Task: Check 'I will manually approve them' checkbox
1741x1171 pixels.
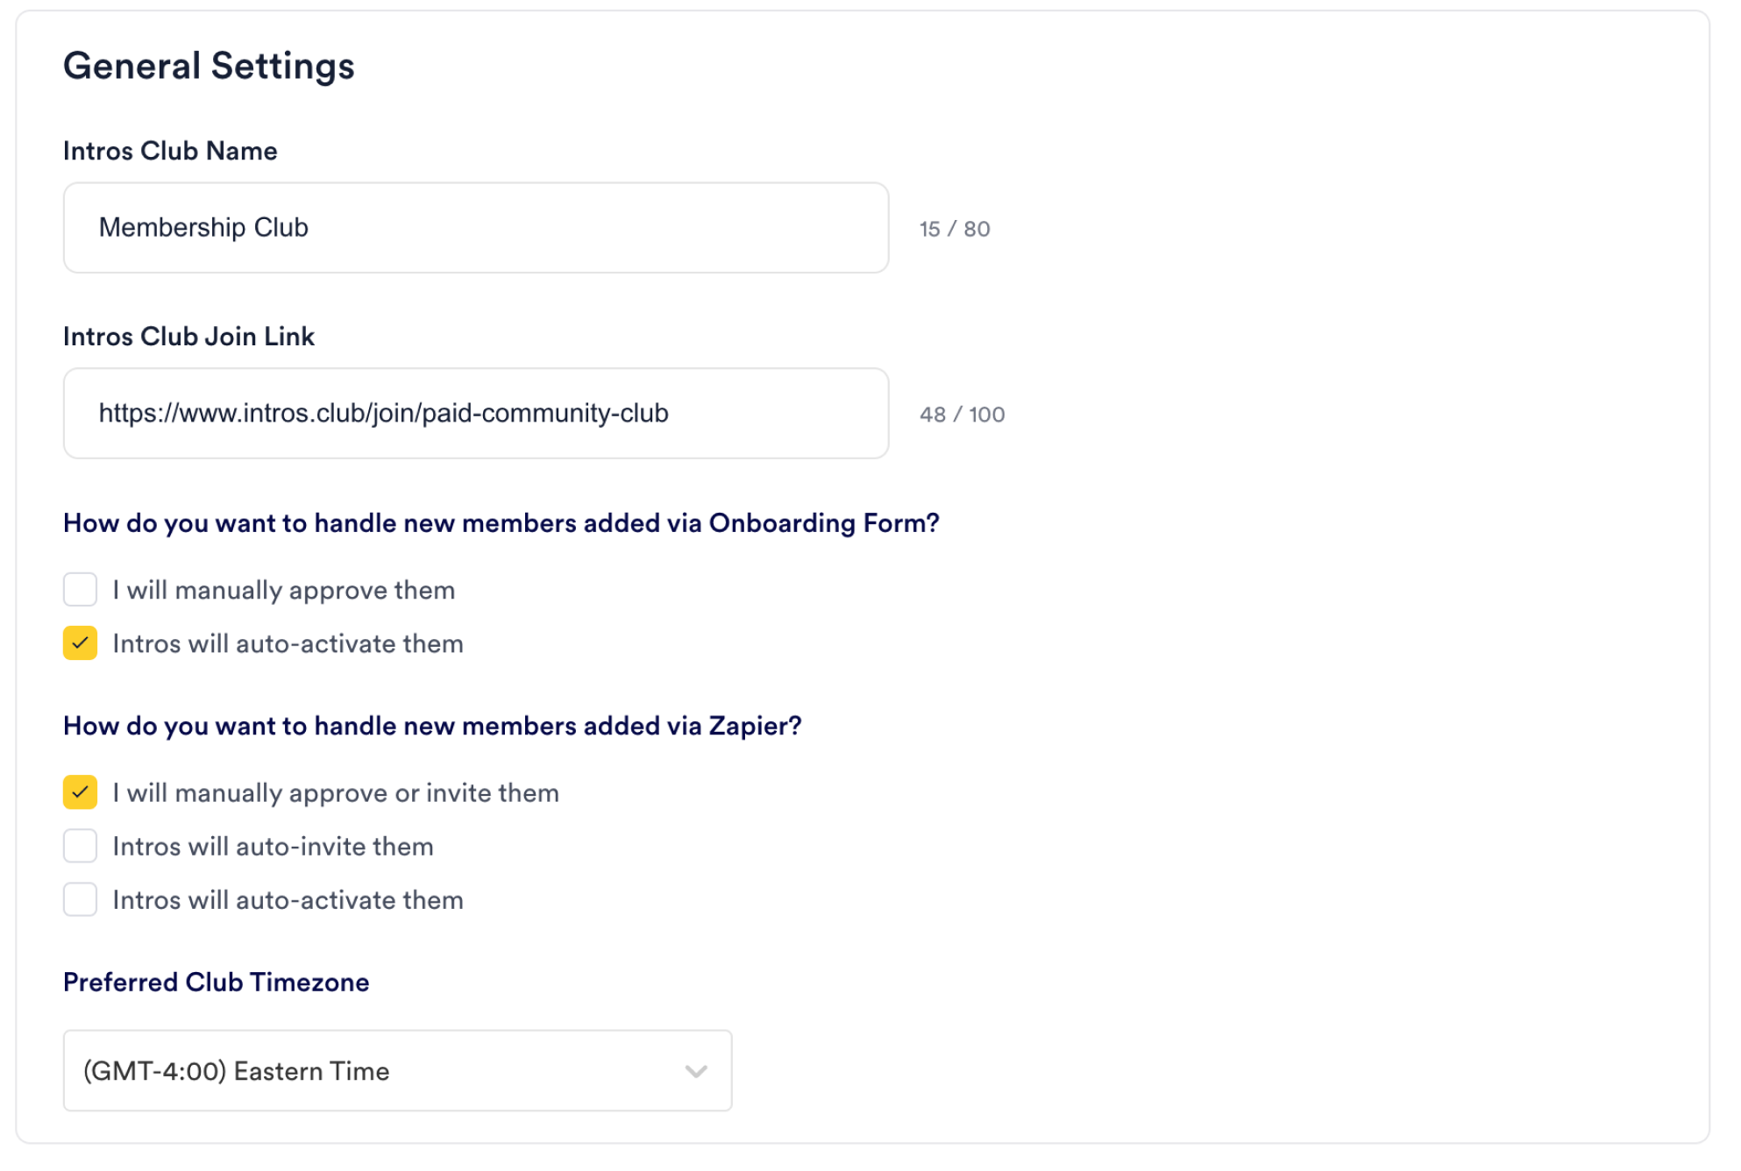Action: click(x=80, y=590)
